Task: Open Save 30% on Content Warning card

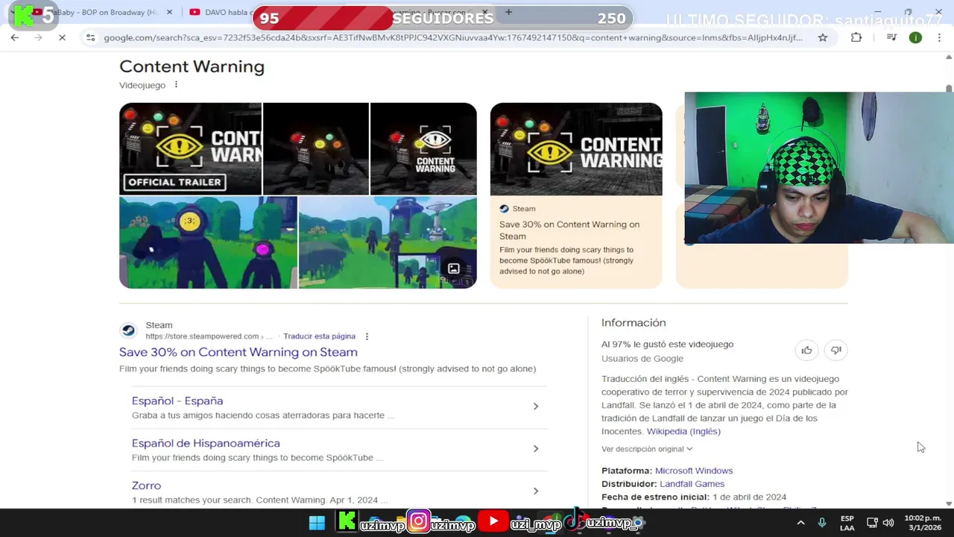Action: pyautogui.click(x=569, y=230)
